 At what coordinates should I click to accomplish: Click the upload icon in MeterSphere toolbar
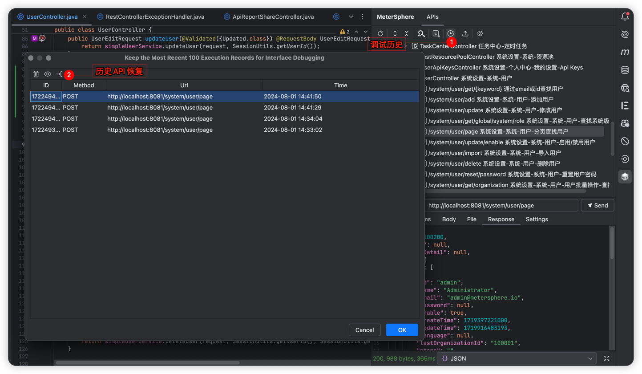(x=465, y=33)
